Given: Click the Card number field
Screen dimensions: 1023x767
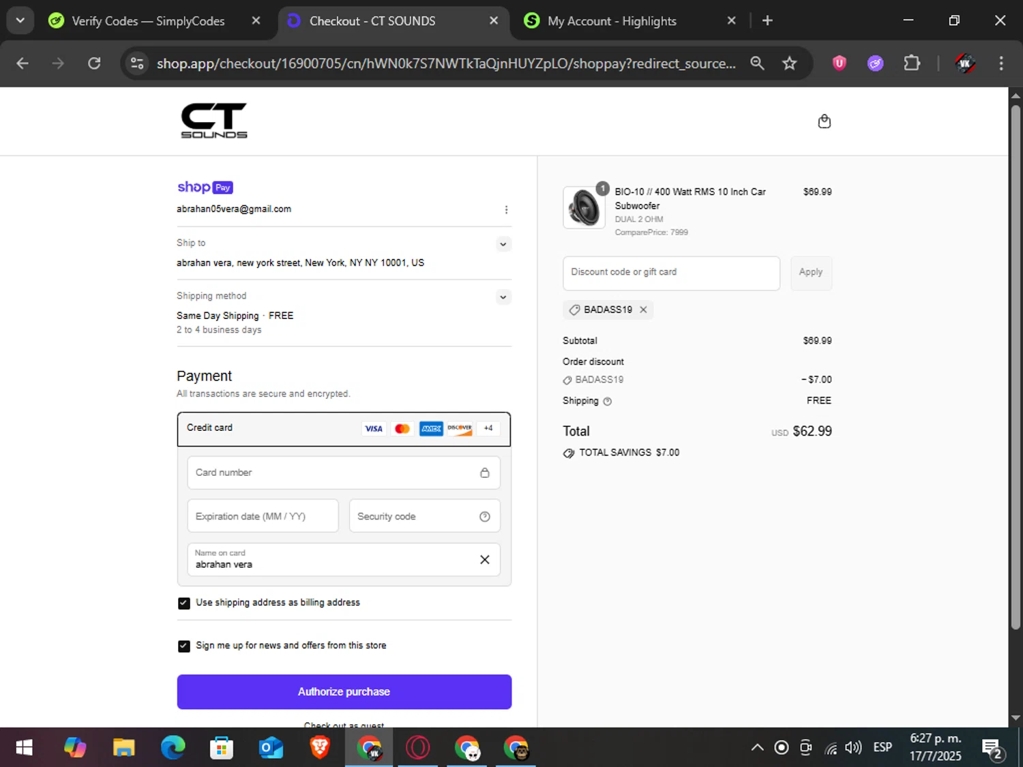Looking at the screenshot, I should 344,472.
